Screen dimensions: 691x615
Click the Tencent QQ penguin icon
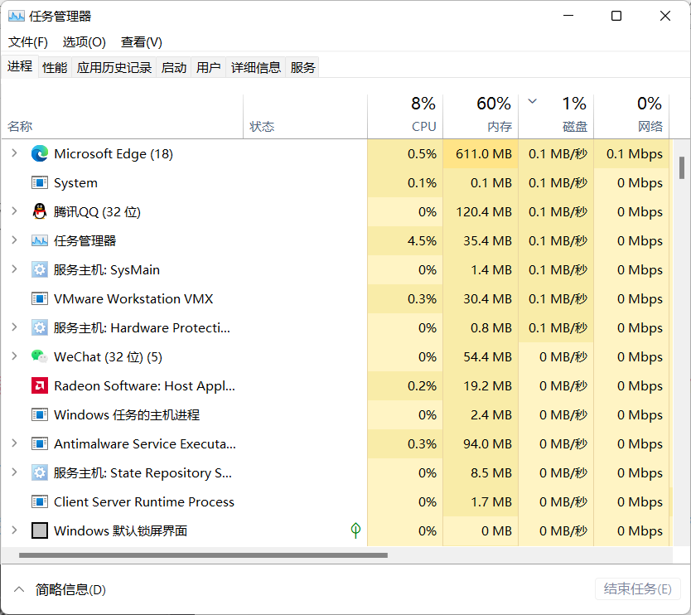pos(40,211)
